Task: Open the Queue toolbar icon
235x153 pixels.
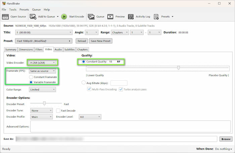Action: tap(91, 17)
